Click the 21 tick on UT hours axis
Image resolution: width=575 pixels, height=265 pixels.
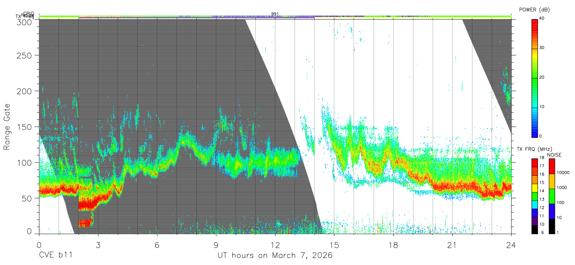[x=452, y=244]
